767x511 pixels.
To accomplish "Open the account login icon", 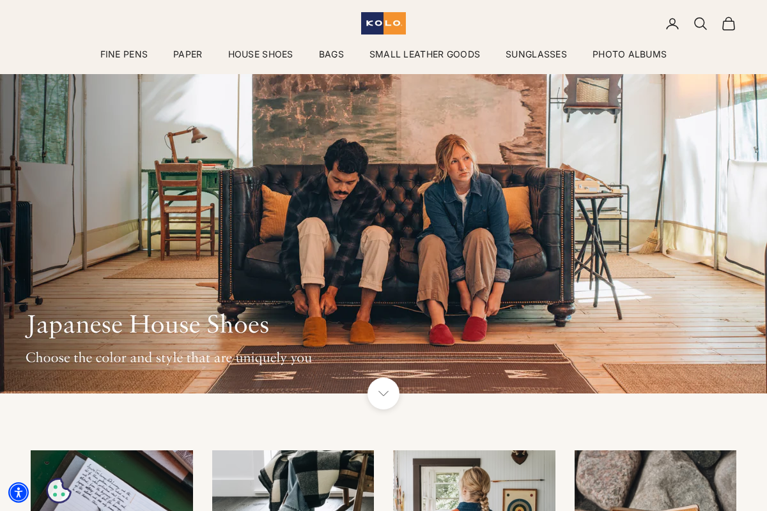I will 672,24.
